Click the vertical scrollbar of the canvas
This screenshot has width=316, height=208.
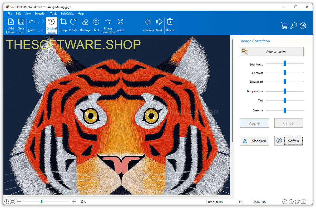click(233, 91)
